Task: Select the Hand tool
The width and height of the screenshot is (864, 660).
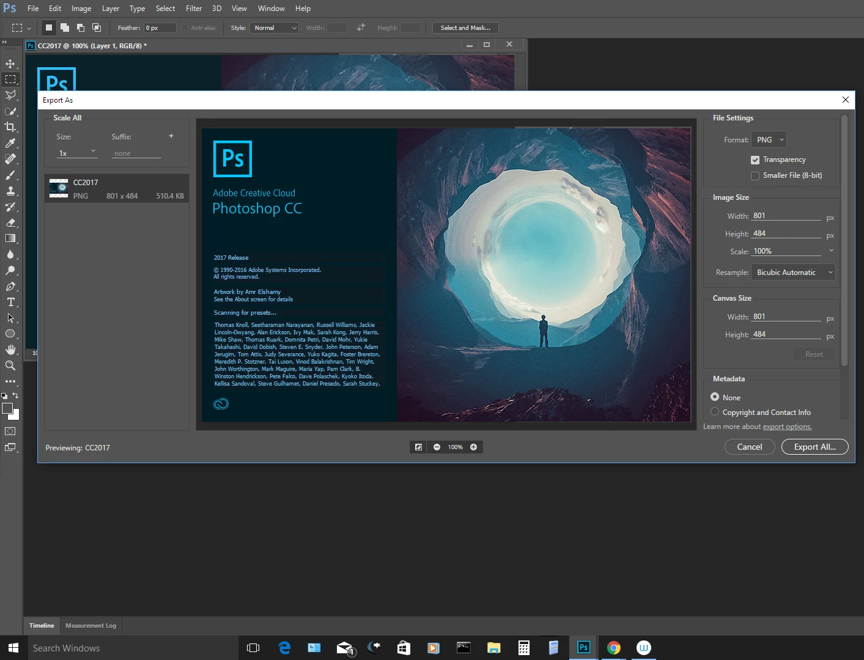Action: point(10,350)
